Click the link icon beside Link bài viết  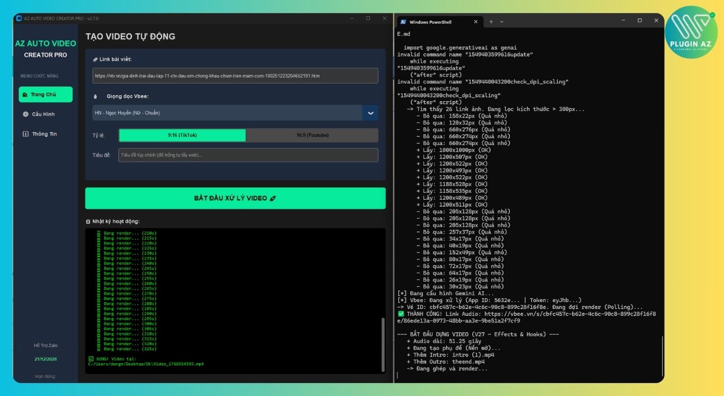95,59
